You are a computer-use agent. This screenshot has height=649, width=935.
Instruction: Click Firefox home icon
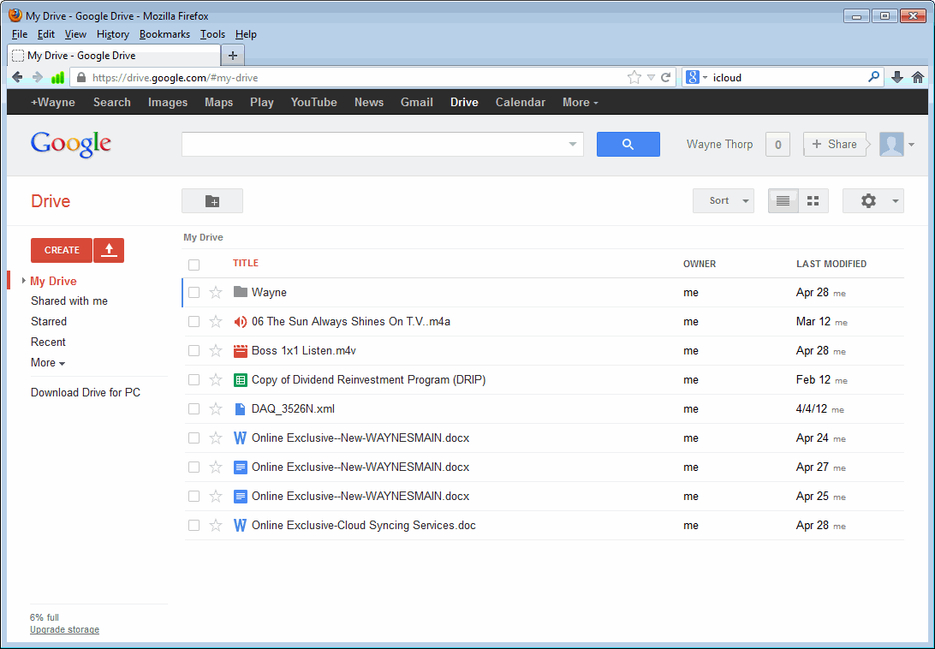pos(918,77)
